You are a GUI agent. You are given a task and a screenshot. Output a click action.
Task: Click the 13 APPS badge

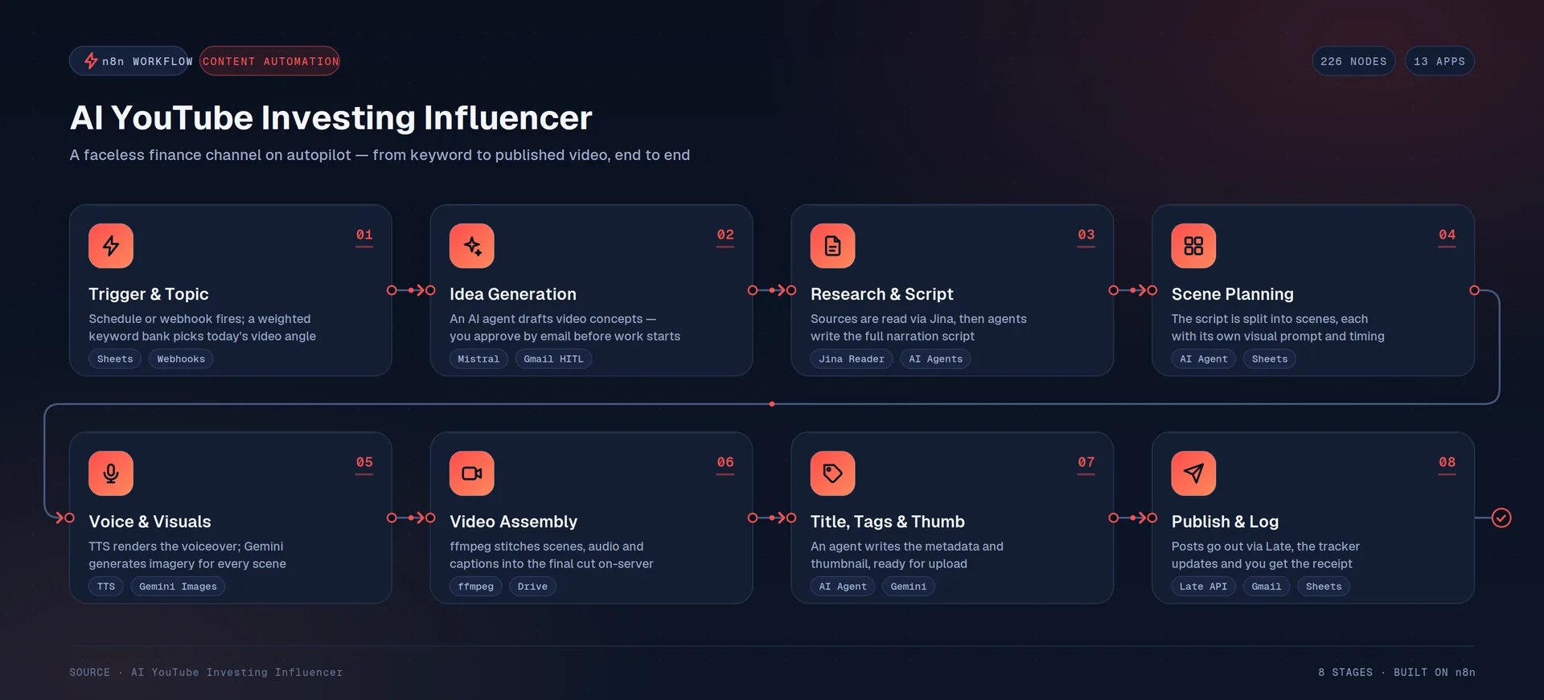[x=1439, y=61]
